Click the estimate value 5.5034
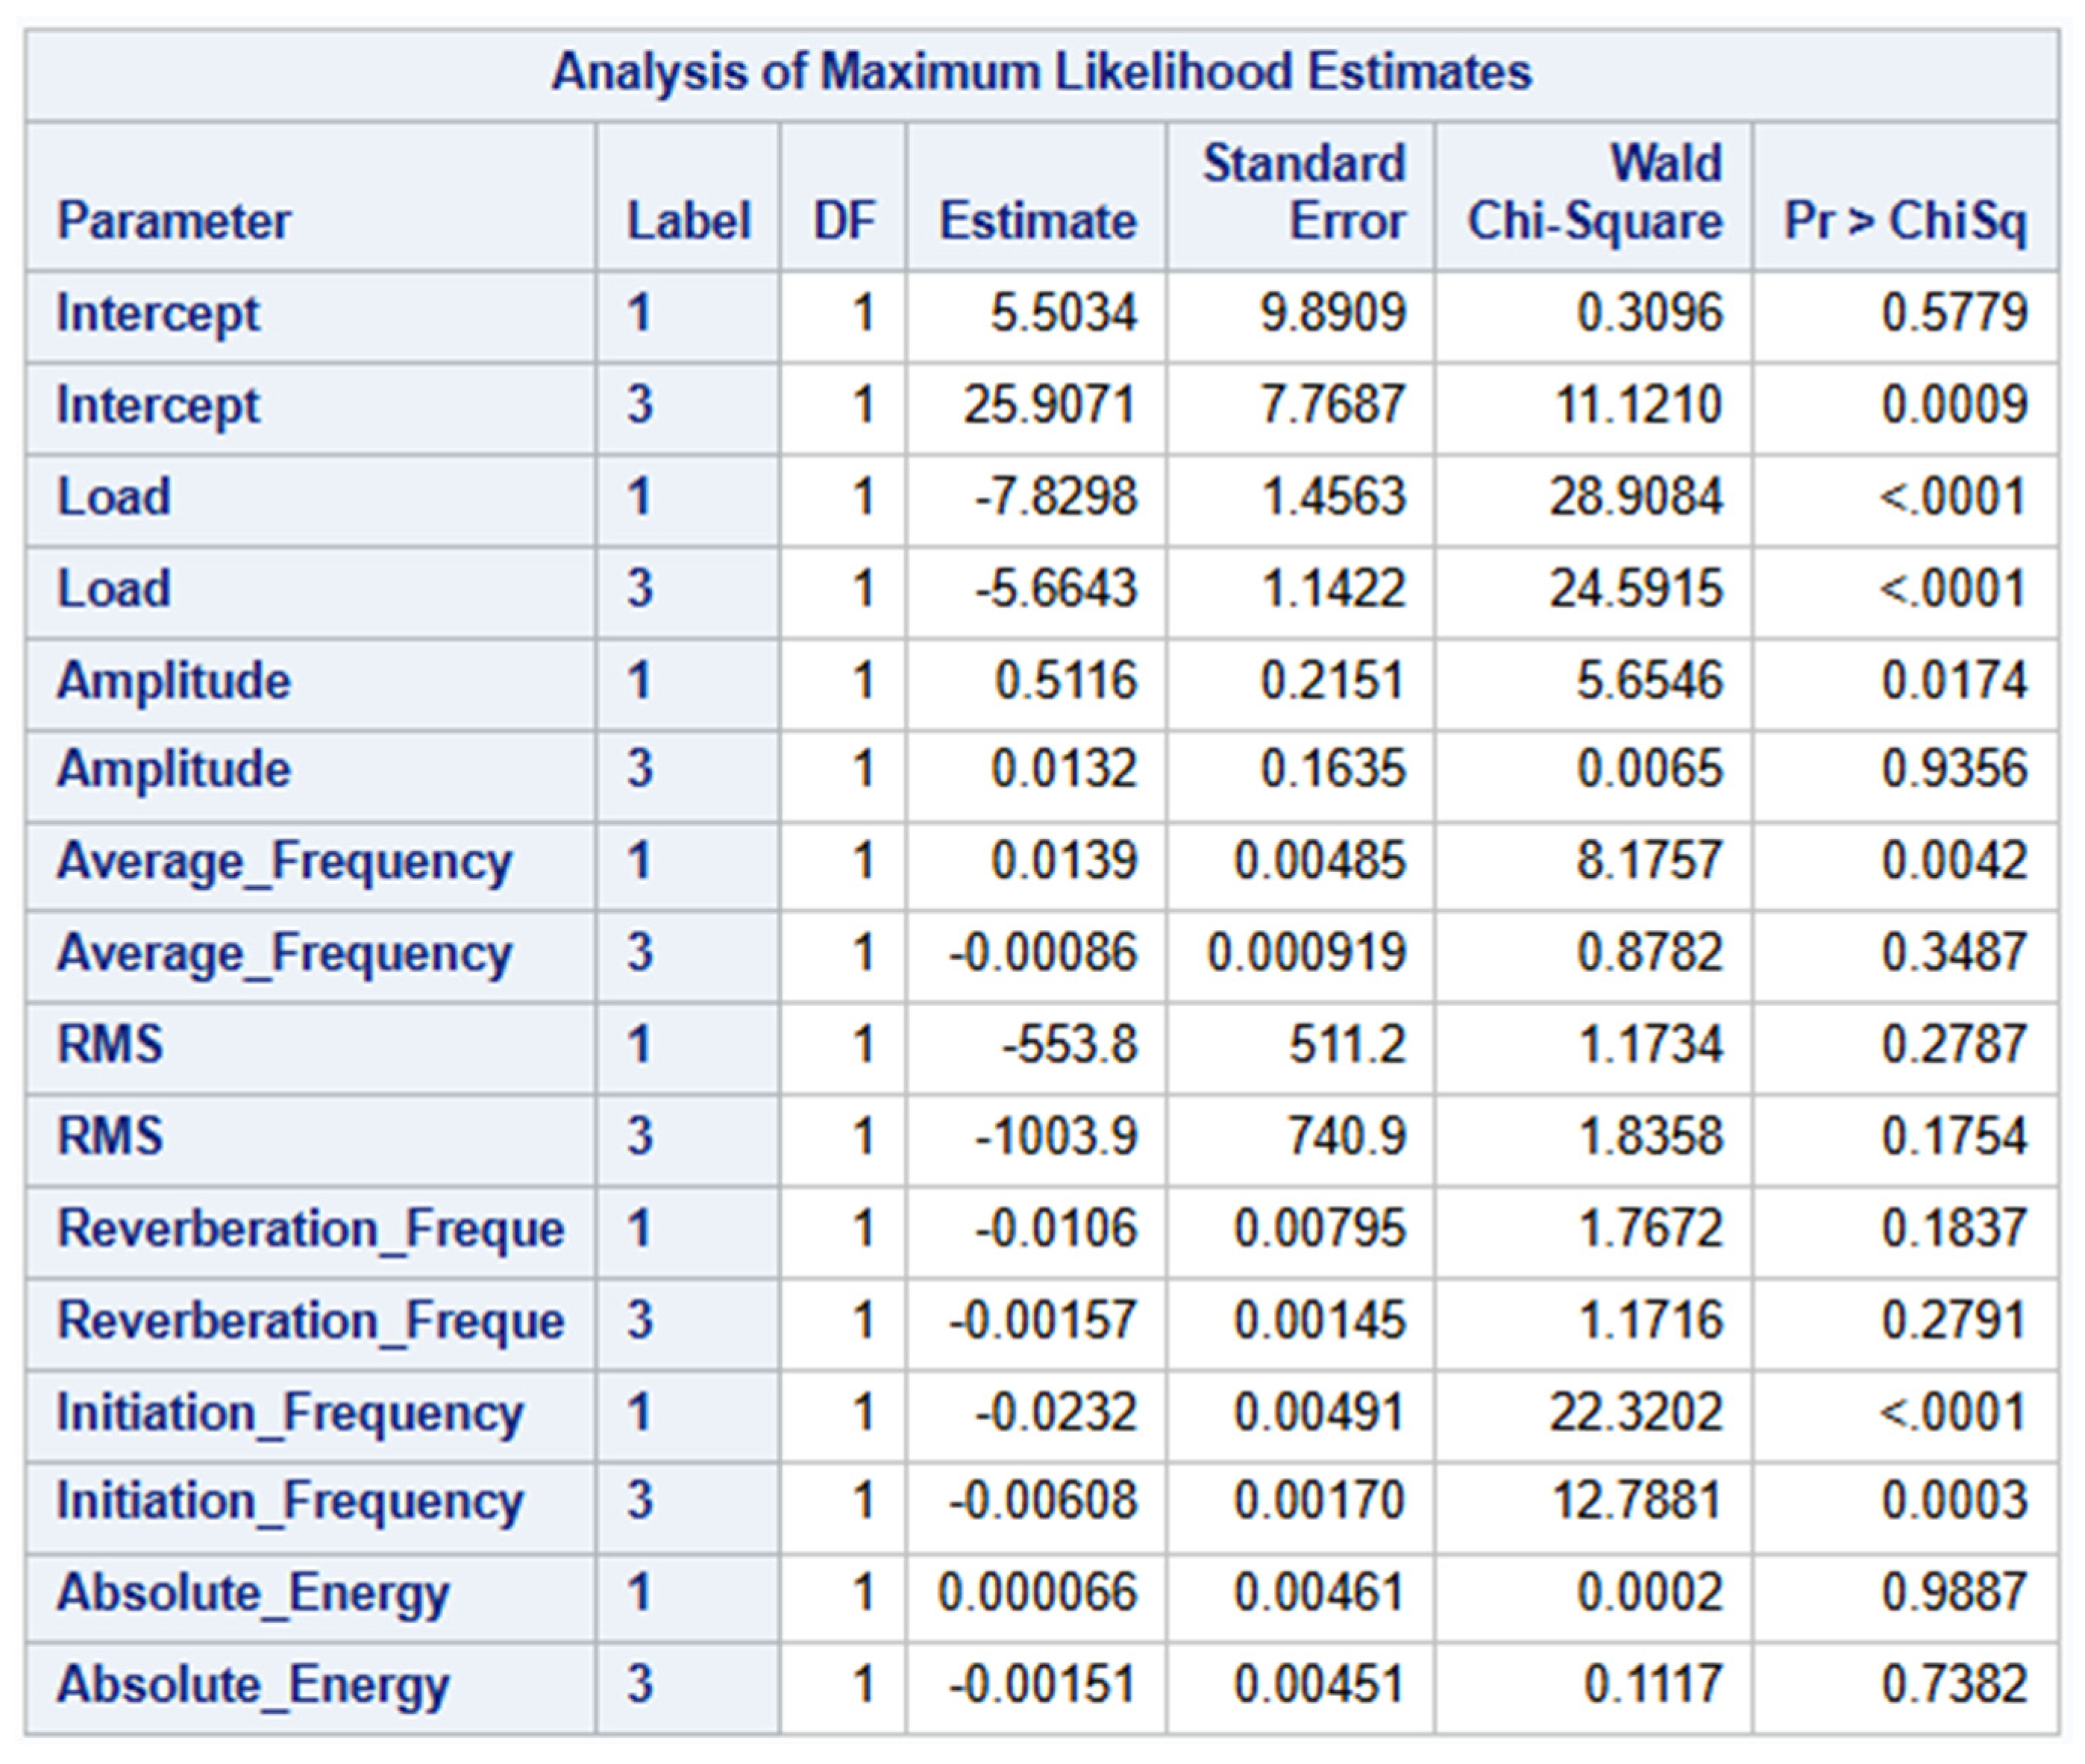Image resolution: width=2085 pixels, height=1764 pixels. 1064,313
